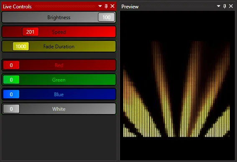
Task: Click the Brightness slider handle showing 100
Action: tap(107, 17)
